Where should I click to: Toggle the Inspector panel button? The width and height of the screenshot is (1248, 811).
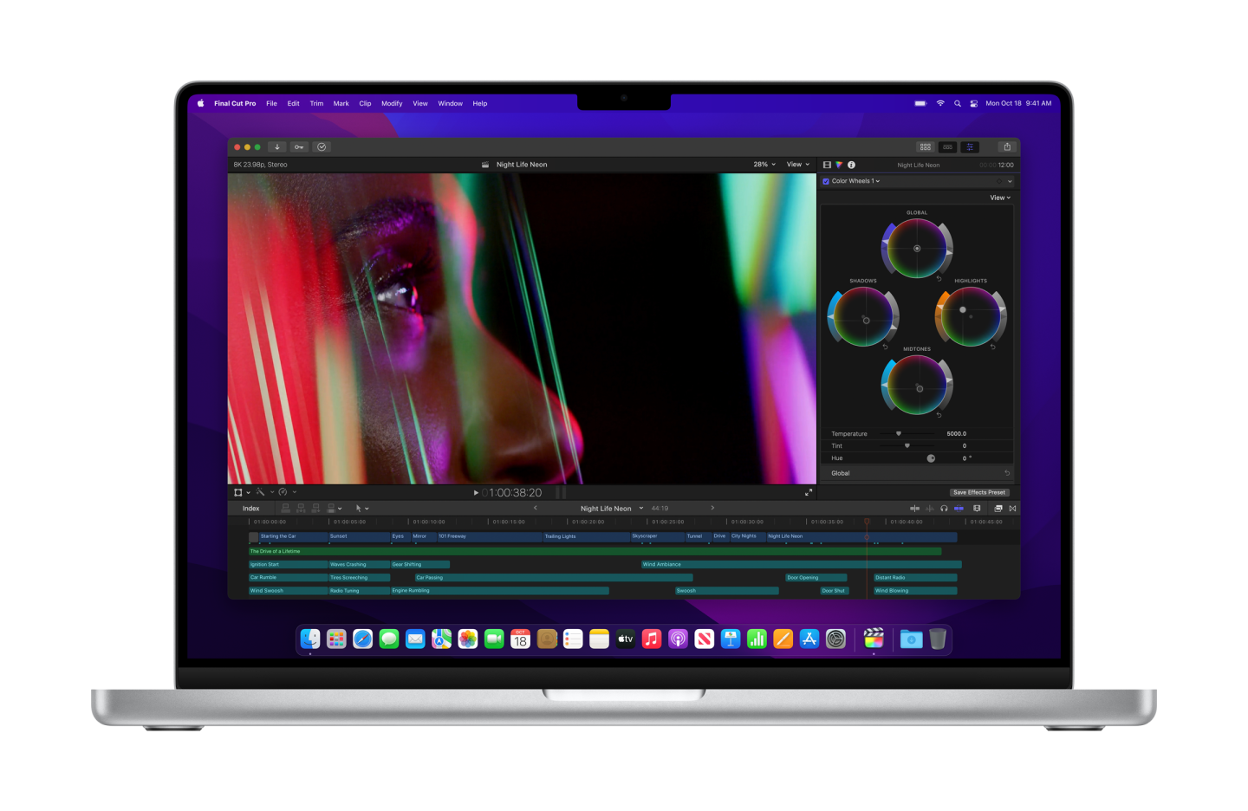tap(970, 147)
